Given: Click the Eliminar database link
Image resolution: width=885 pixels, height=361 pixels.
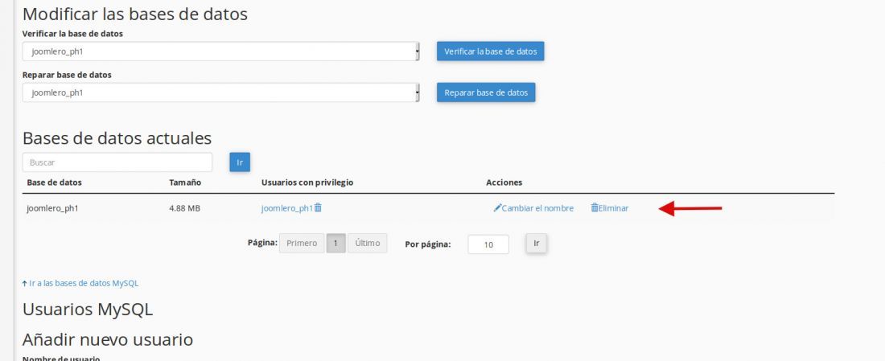Looking at the screenshot, I should coord(614,208).
